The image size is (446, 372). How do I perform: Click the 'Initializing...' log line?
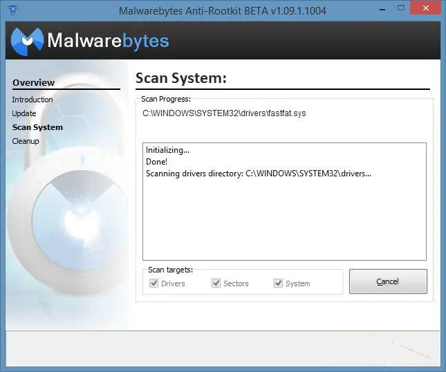tap(167, 150)
